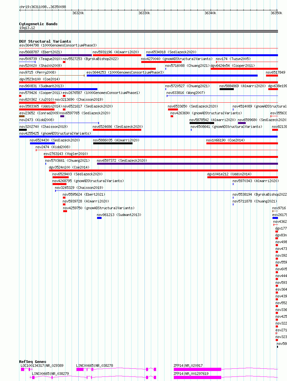Click nsv5970343 (Almarri2020) label

click(x=256, y=181)
